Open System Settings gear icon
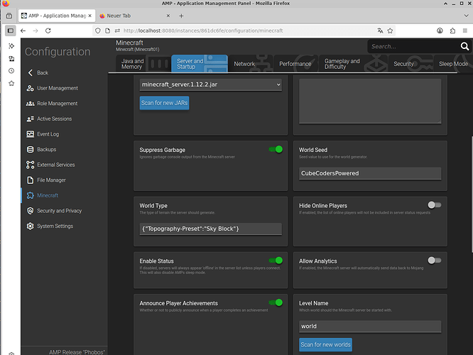The height and width of the screenshot is (355, 473). click(30, 226)
